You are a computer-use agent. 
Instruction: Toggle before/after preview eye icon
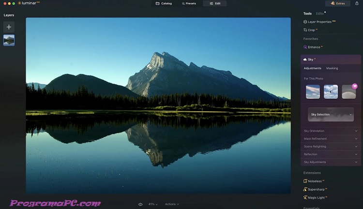point(140,204)
